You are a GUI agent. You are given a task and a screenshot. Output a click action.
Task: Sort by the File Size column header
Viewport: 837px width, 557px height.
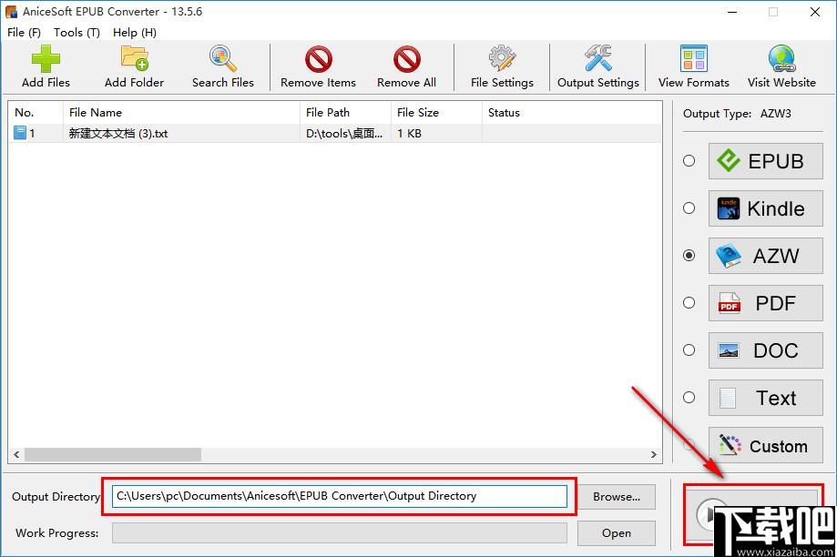(x=436, y=113)
